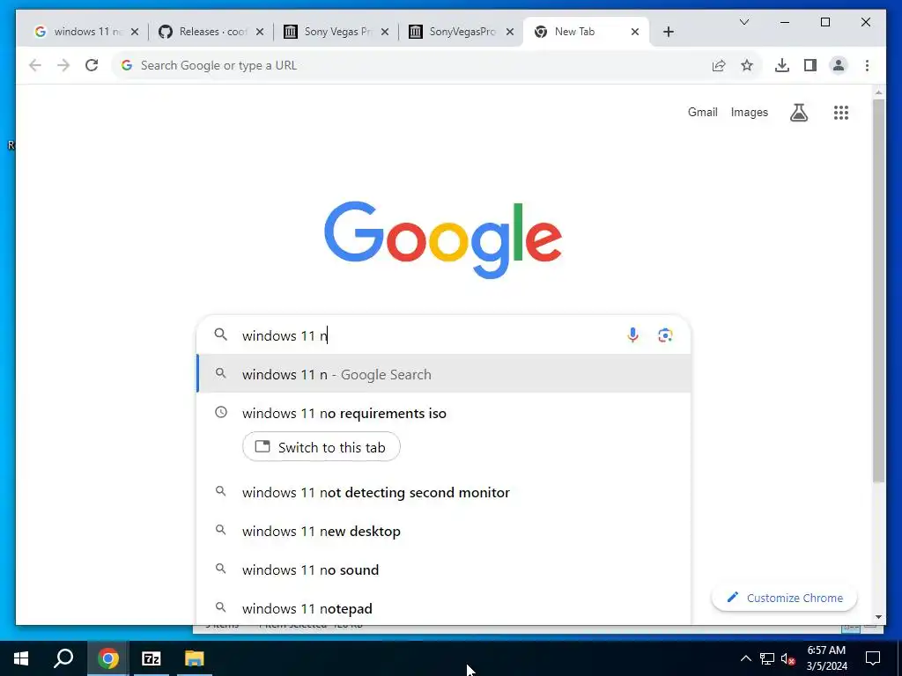This screenshot has width=902, height=676.
Task: Switch to the Sony Vegas Pr tab
Action: pos(336,32)
